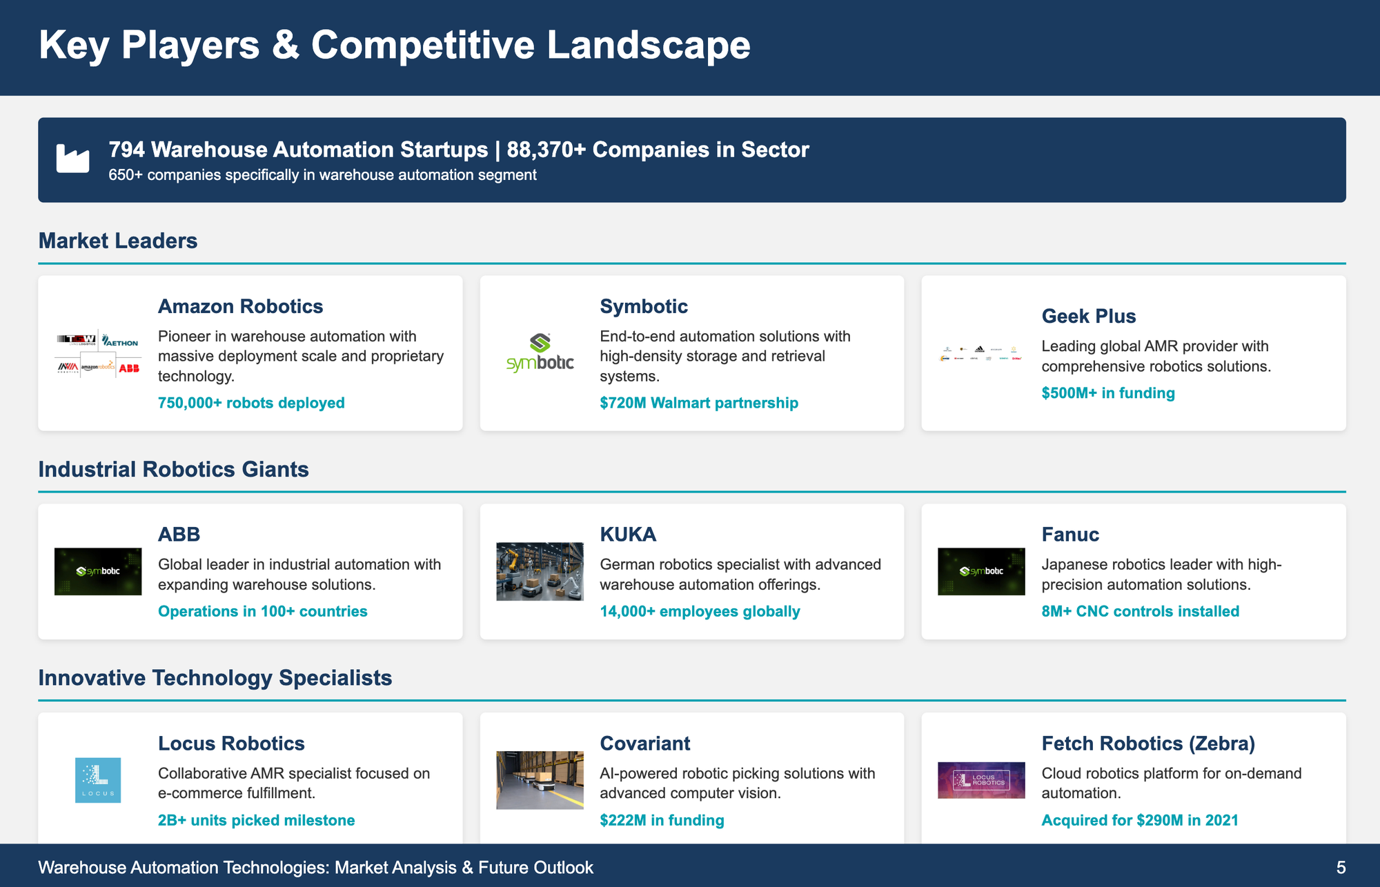Click the Symbotic logo in the Symbotic card
The width and height of the screenshot is (1380, 887).
[540, 353]
